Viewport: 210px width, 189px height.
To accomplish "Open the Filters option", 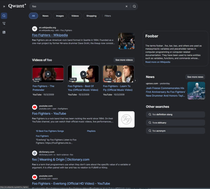I will click(108, 16).
